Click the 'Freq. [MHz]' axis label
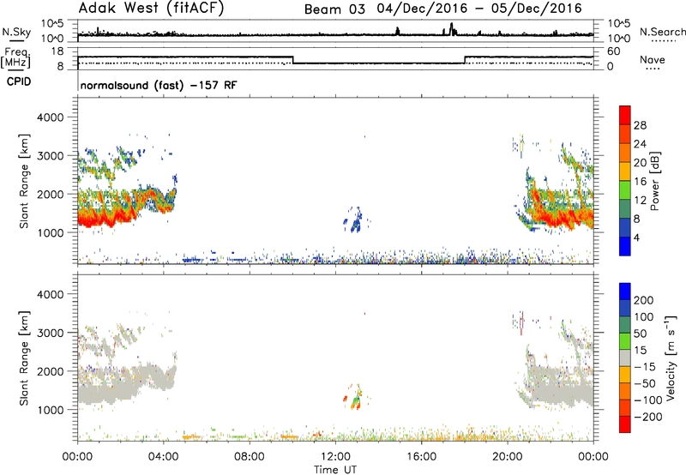 15,58
